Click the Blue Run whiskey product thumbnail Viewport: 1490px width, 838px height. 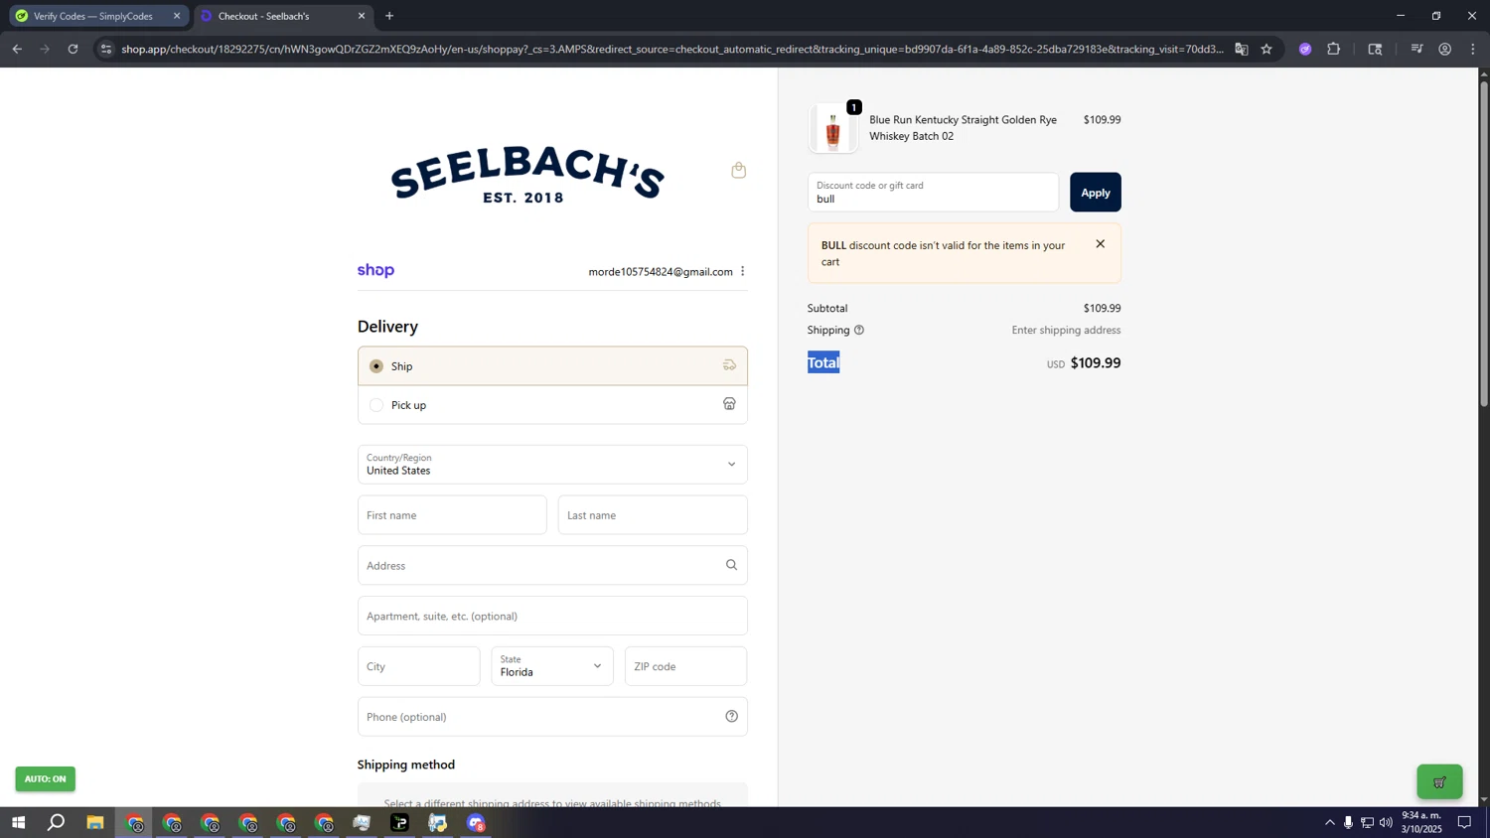[x=832, y=129]
